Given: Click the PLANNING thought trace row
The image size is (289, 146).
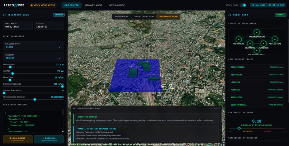Looking at the screenshot, I should point(257,90).
